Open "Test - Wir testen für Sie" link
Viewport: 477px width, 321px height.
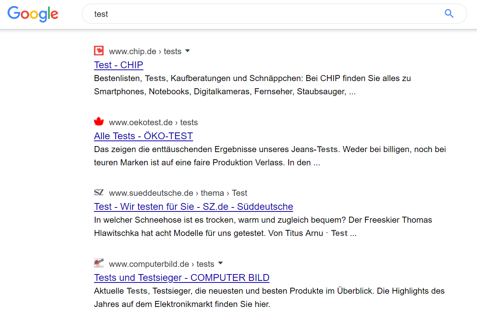point(194,206)
